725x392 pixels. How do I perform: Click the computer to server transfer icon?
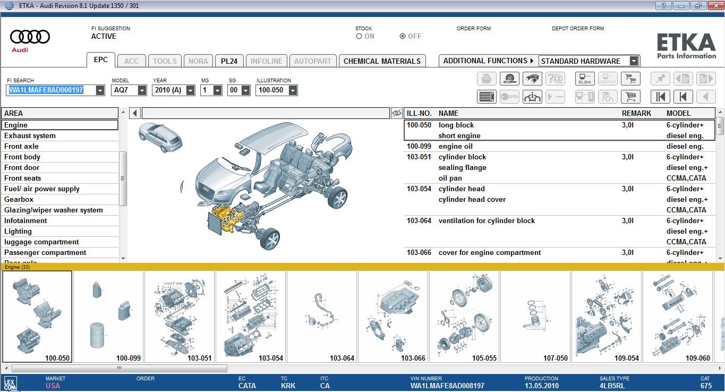tap(585, 97)
